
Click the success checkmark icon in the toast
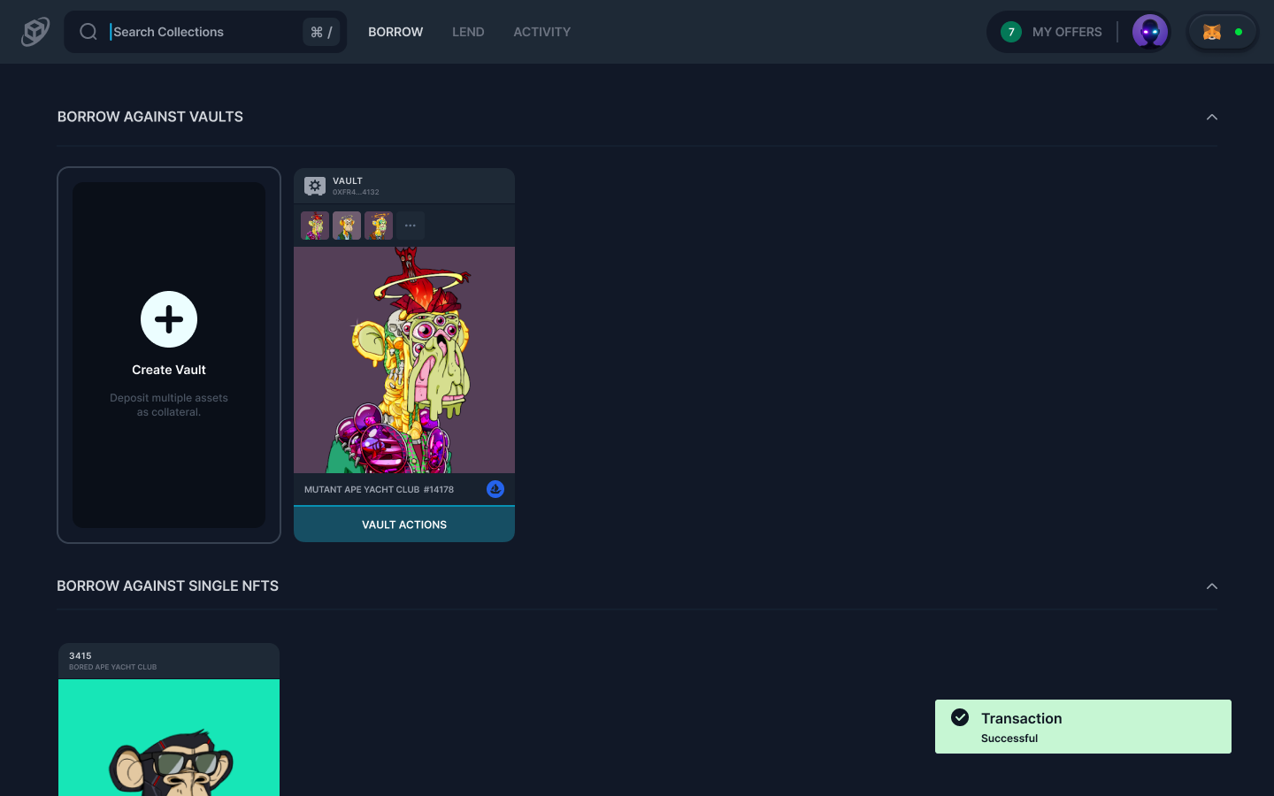coord(960,717)
